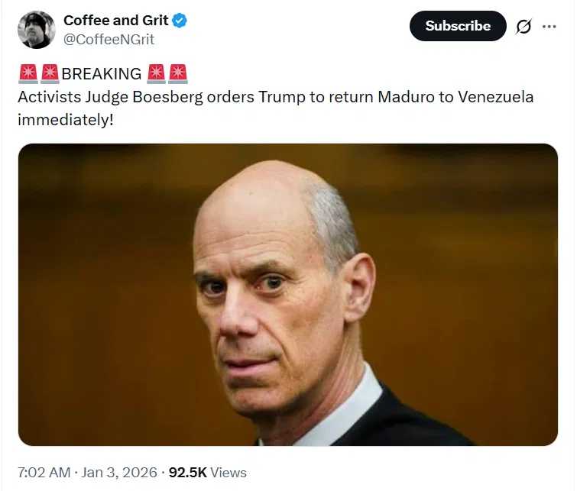Screen dimensions: 577x491
Task: Click the last siren emoji after BREAKING
Action: coord(178,73)
